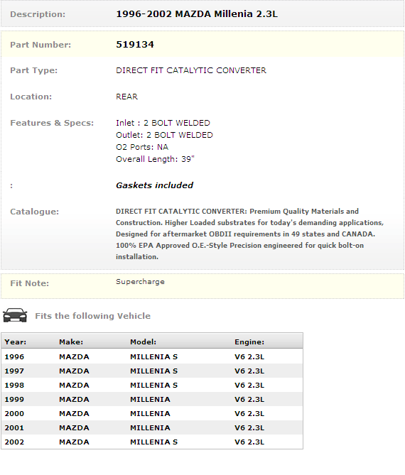Click the Make column header
This screenshot has width=405, height=475.
(x=71, y=342)
